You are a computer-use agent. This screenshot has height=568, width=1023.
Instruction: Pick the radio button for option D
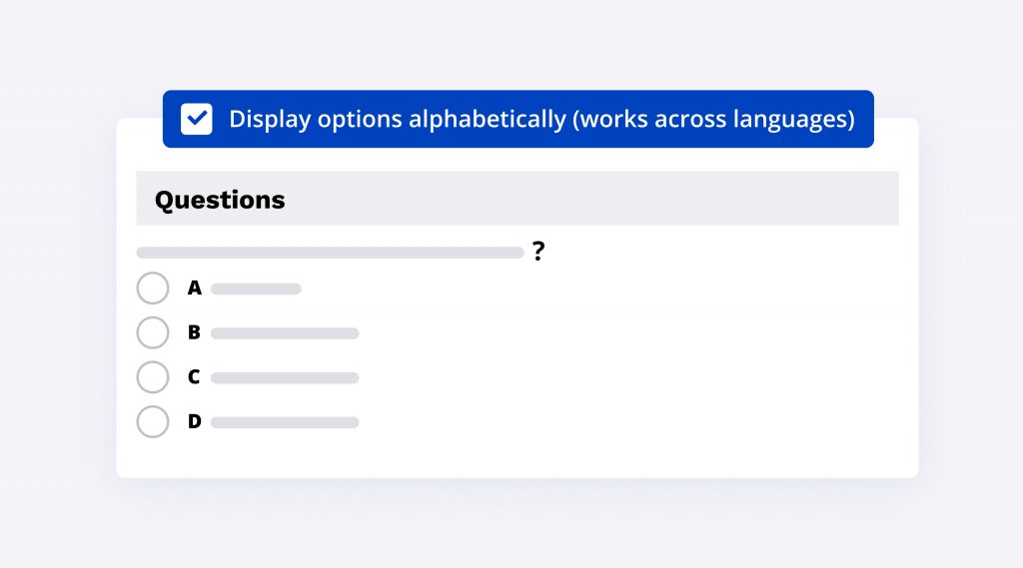tap(153, 421)
